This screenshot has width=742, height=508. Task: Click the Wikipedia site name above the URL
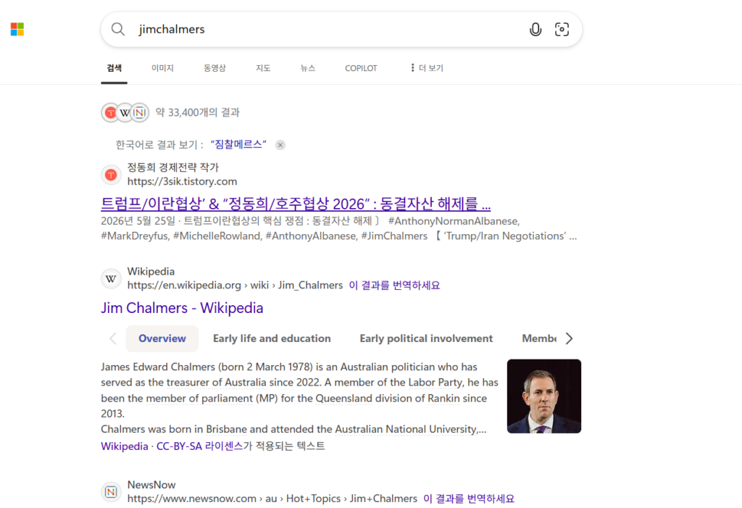[x=151, y=271]
